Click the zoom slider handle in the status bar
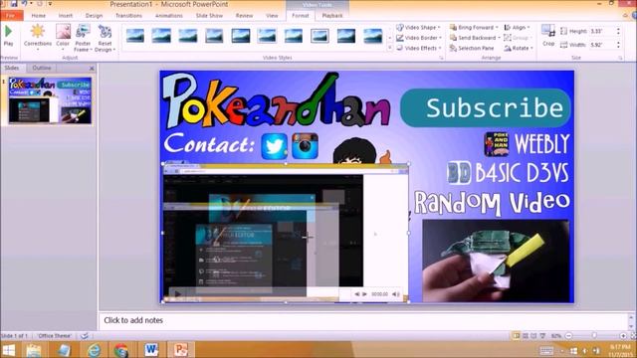 pyautogui.click(x=594, y=336)
